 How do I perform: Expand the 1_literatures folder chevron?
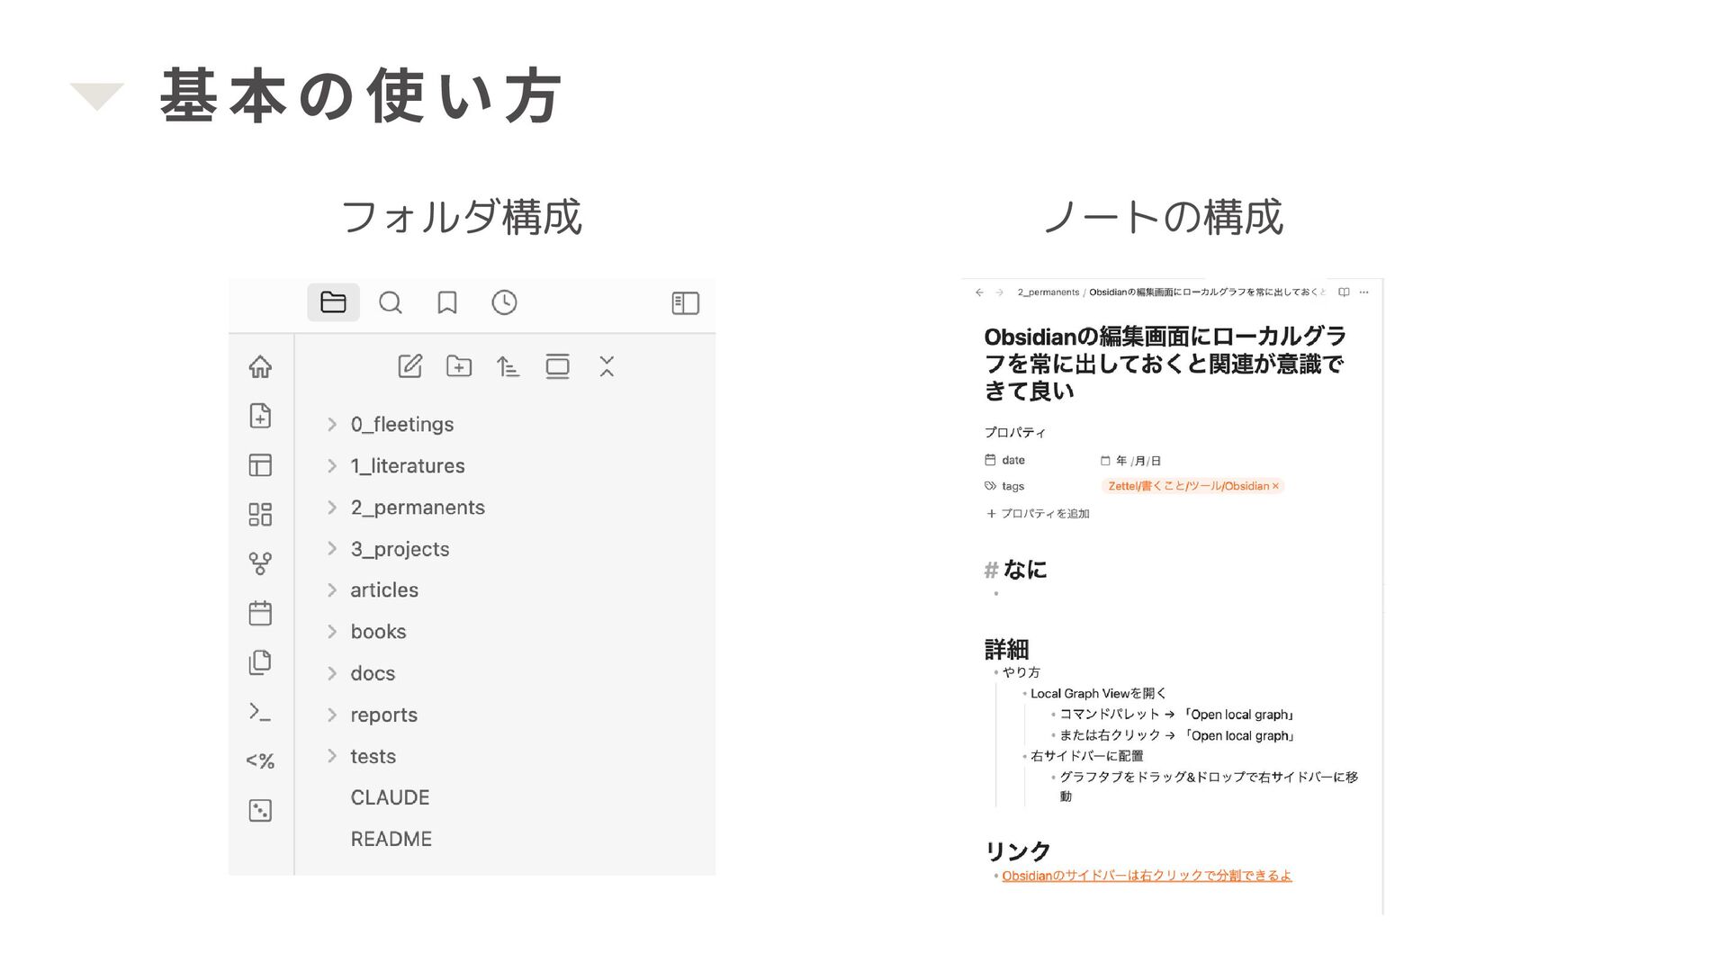[x=332, y=466]
